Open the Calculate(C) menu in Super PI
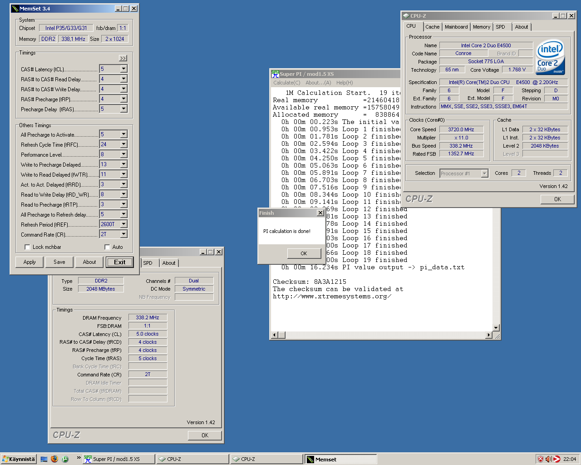 tap(286, 83)
